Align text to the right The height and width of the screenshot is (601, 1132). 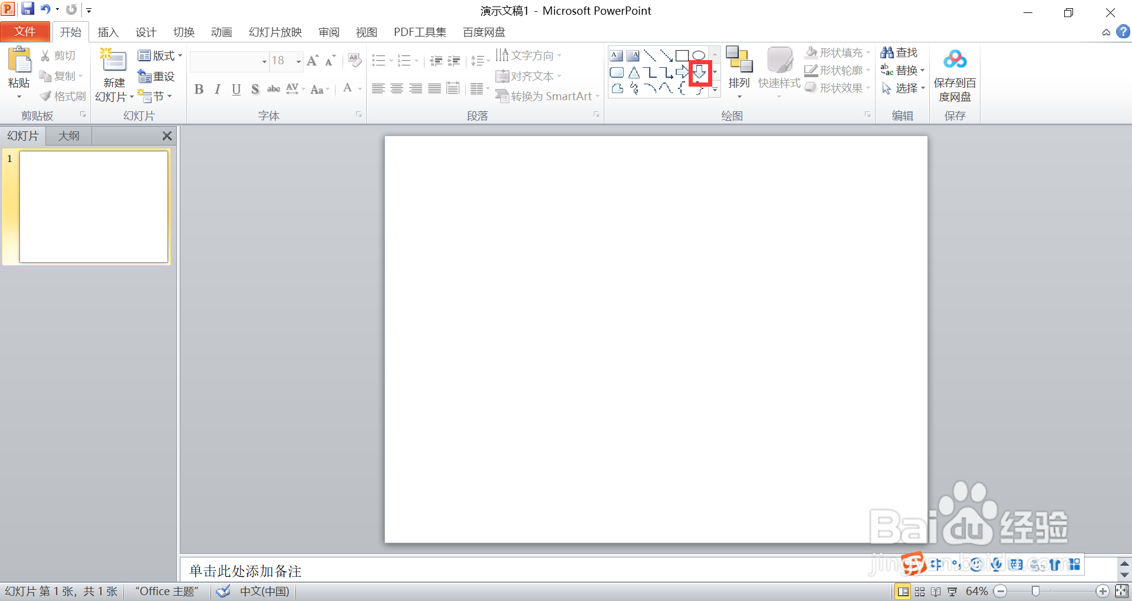[416, 89]
